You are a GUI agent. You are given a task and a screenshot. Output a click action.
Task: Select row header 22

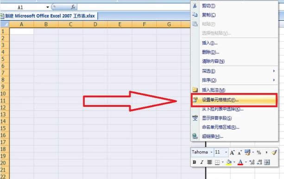pos(5,177)
